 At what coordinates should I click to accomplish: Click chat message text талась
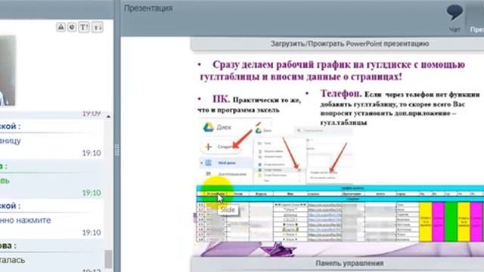(x=12, y=260)
